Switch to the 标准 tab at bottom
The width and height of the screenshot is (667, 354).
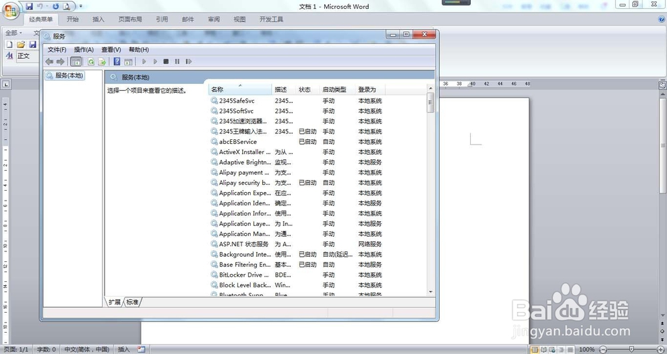point(132,302)
